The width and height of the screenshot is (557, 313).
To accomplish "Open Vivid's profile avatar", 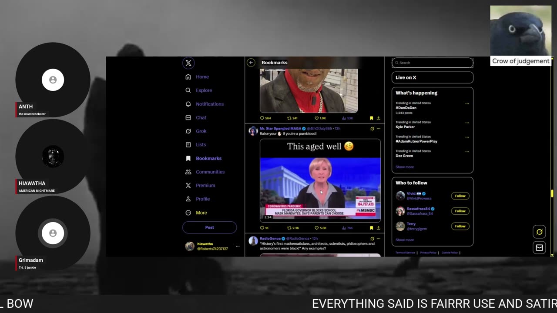I will (x=400, y=196).
